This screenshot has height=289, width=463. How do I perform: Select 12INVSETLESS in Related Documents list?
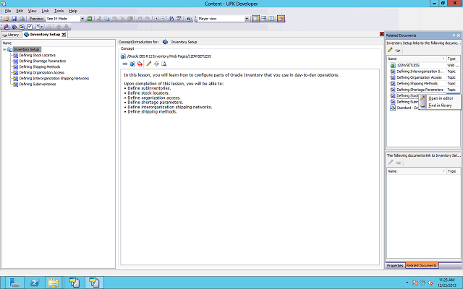409,65
